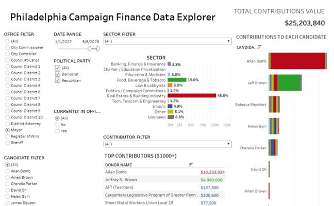Select City Controller office radio button

(7, 54)
